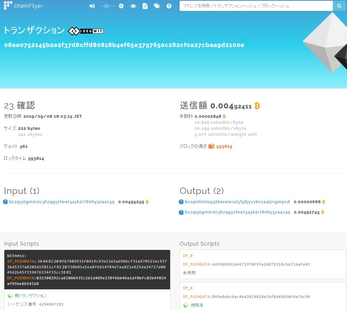
Task: Open the tags icon
Action: [x=157, y=6]
